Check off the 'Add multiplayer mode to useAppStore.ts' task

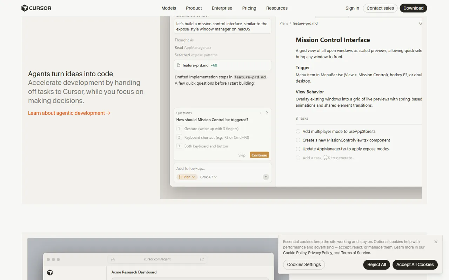coord(298,132)
